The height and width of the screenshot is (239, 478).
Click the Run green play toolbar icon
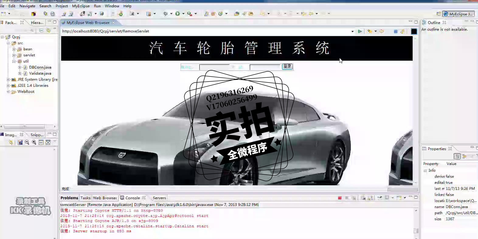178,14
